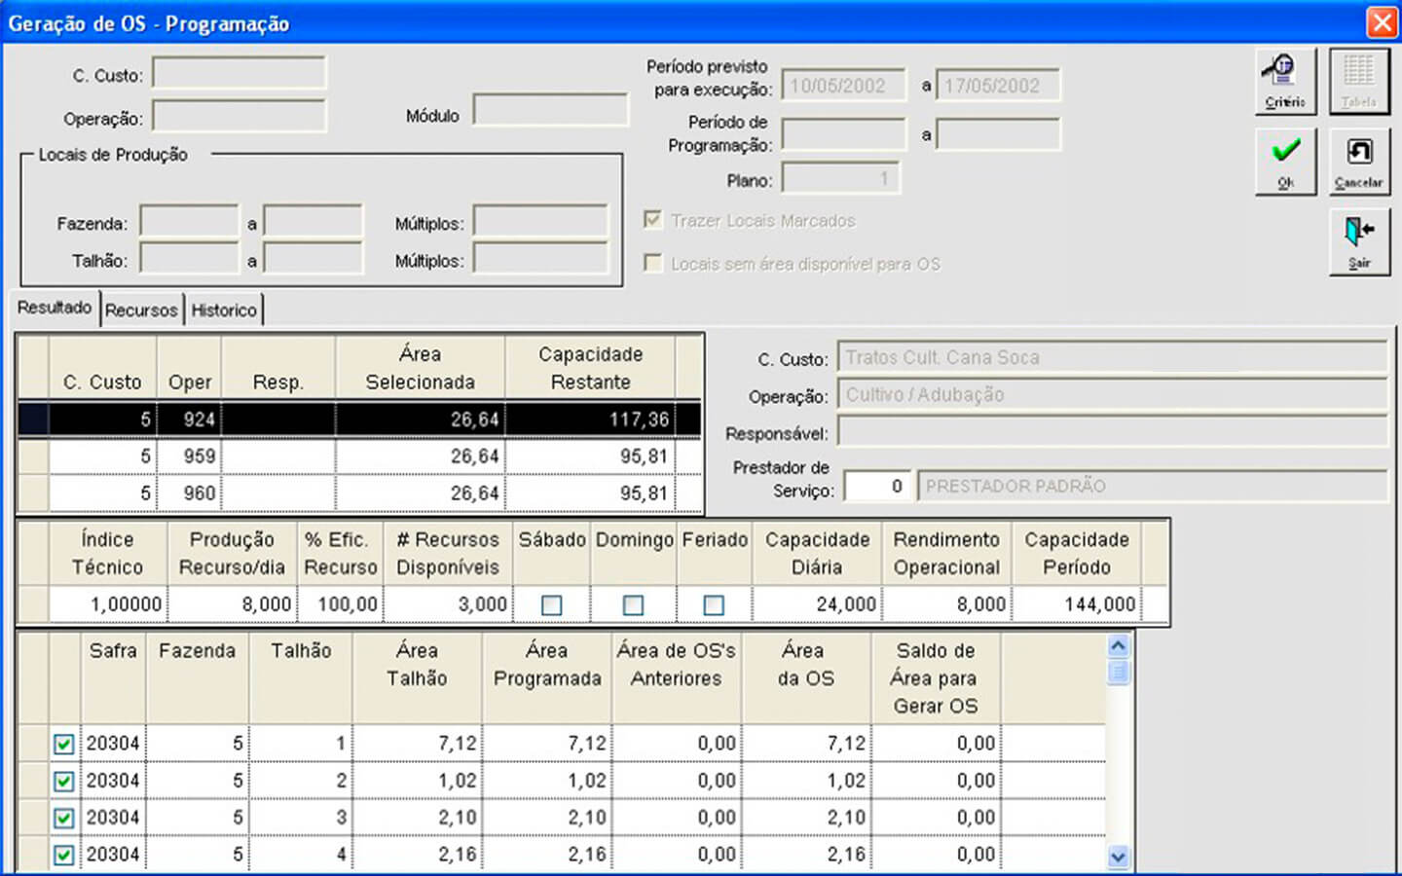Close the Geração de OS window
This screenshot has width=1402, height=876.
coord(1382,22)
